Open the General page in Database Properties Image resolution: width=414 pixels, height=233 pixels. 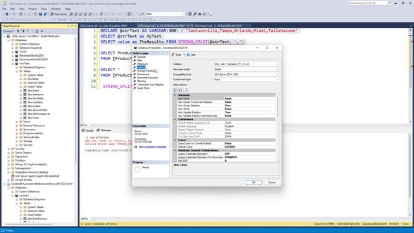click(141, 57)
